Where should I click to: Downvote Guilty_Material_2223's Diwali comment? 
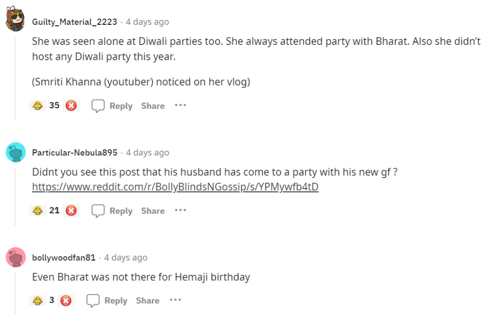pos(71,105)
